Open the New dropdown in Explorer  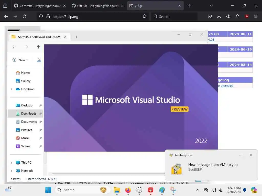[x=20, y=60]
